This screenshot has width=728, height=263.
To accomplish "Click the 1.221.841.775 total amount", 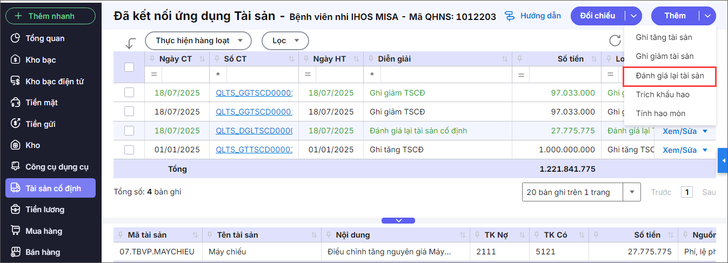I will (x=567, y=169).
